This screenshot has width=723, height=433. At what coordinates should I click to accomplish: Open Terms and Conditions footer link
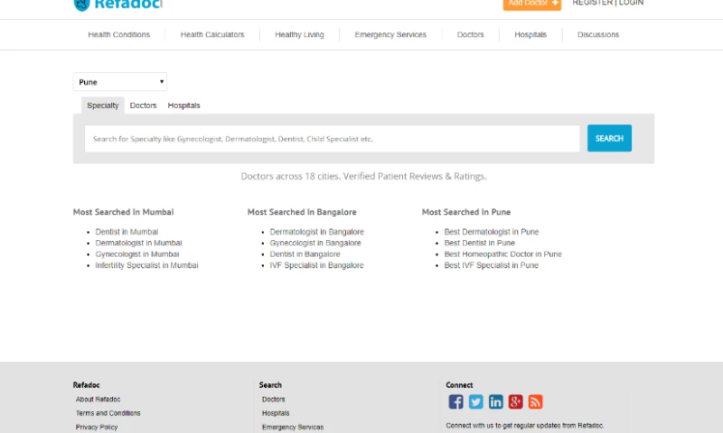pyautogui.click(x=108, y=413)
